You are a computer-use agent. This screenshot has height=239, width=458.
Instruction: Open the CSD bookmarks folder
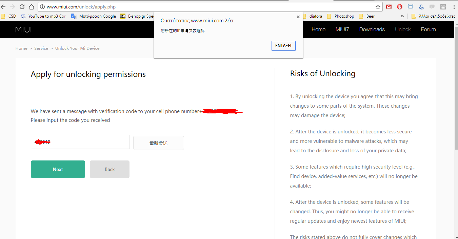tap(8, 16)
